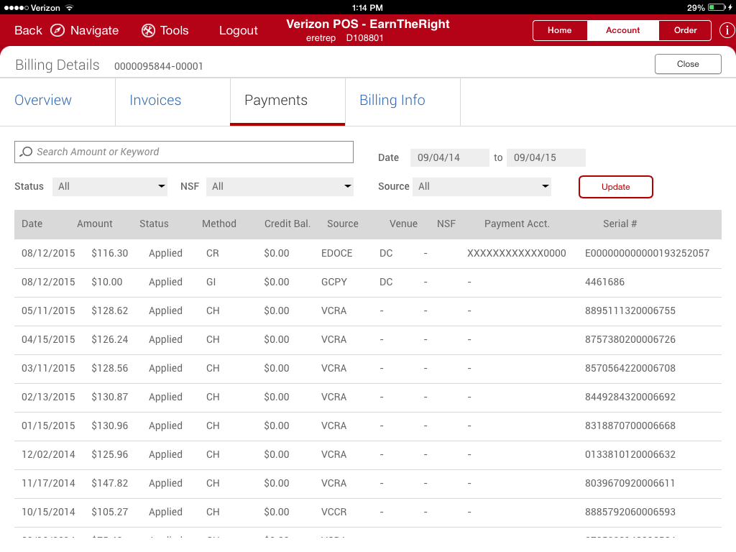Image resolution: width=736 pixels, height=552 pixels.
Task: Sort by the Payment Acct. column header
Action: [x=517, y=224]
